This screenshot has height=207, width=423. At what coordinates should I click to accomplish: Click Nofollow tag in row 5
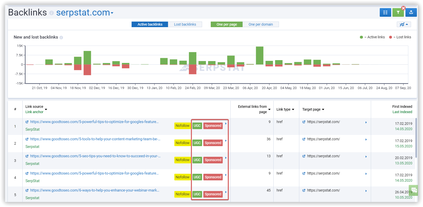tap(182, 194)
